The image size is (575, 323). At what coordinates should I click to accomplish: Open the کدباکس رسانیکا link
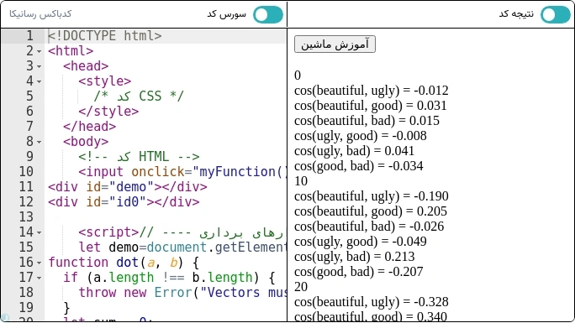click(40, 14)
